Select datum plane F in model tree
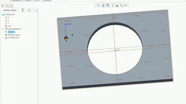Screen dimensions: 186x104 [7, 23]
